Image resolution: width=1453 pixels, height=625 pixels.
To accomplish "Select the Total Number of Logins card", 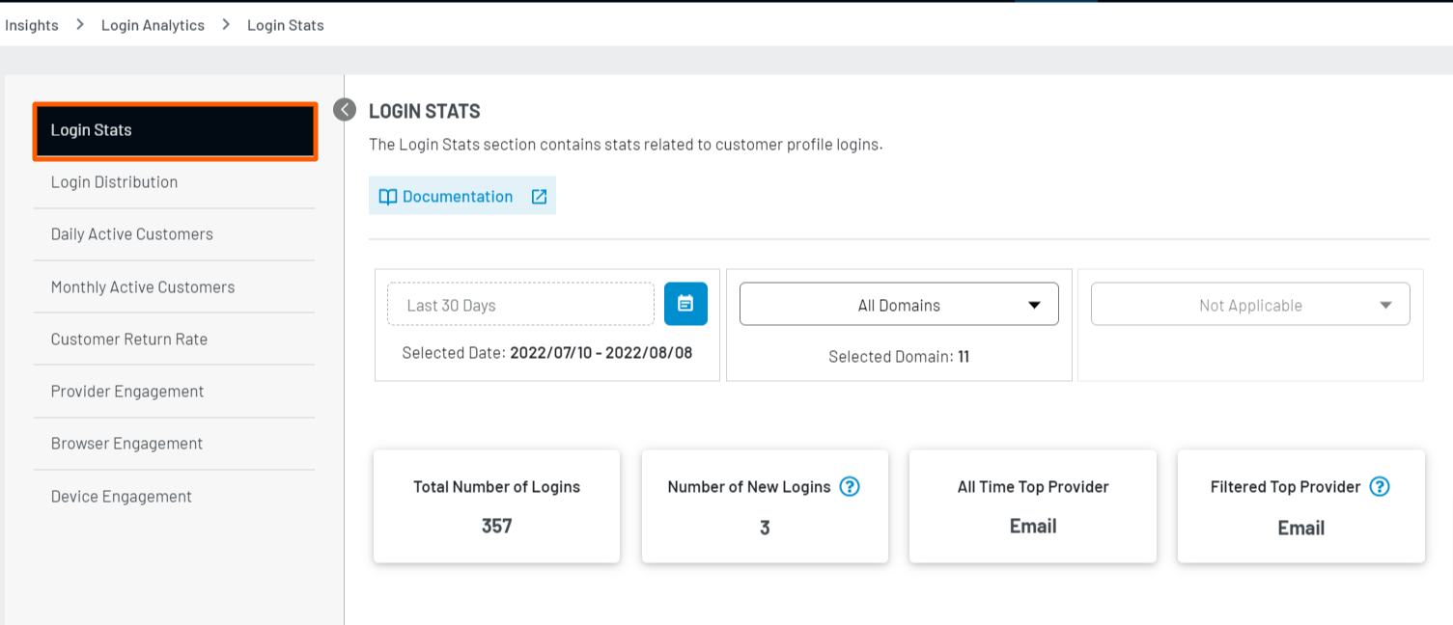I will point(496,506).
